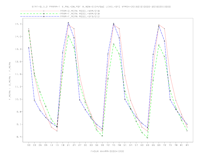Click forecast hour label 60 on x-axis
This screenshot has width=204, height=158.
[x=142, y=145]
